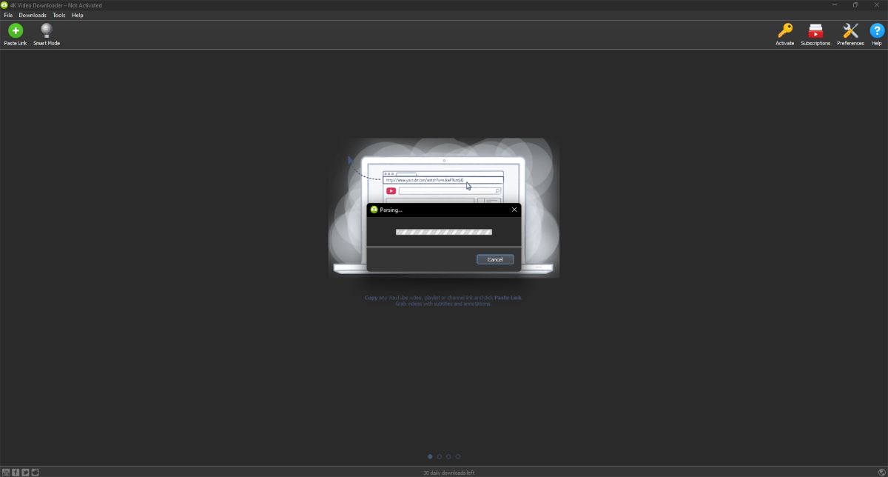Select the first tutorial page dot
Screen dimensions: 888x477
(x=430, y=456)
